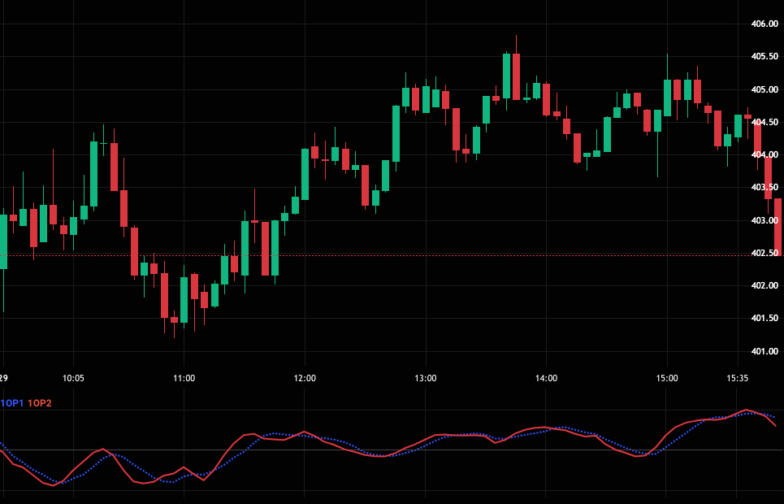The width and height of the screenshot is (784, 504).
Task: Click the 14:00 time axis label
Action: click(x=547, y=378)
